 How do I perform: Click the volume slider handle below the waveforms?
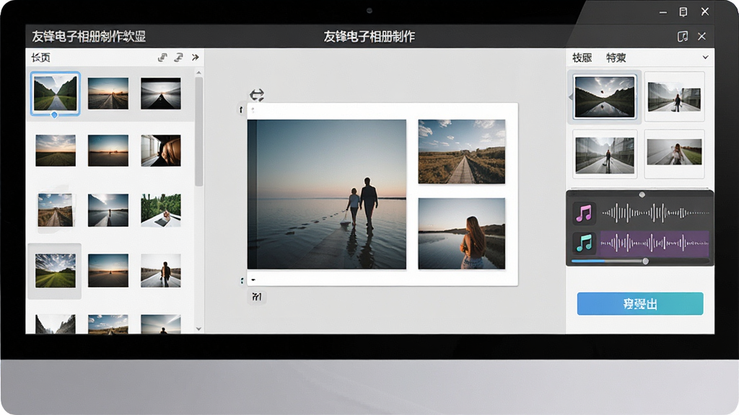point(646,261)
